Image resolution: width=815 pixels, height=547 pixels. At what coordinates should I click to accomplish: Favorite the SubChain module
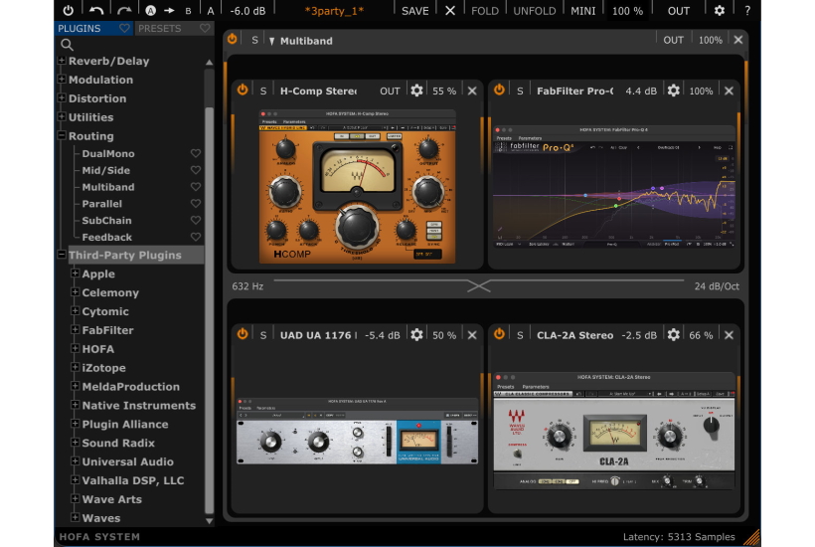click(196, 220)
